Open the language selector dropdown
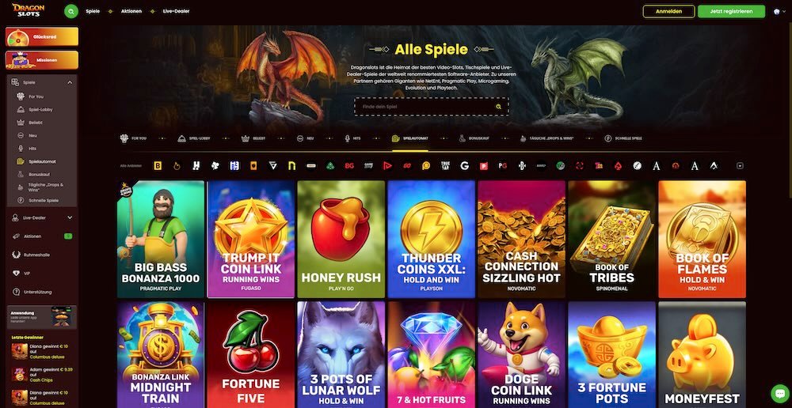Viewport: 792px width, 408px height. click(779, 11)
